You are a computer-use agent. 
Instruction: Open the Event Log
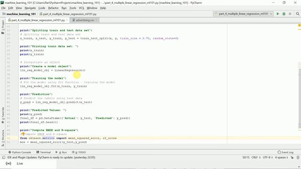285,152
